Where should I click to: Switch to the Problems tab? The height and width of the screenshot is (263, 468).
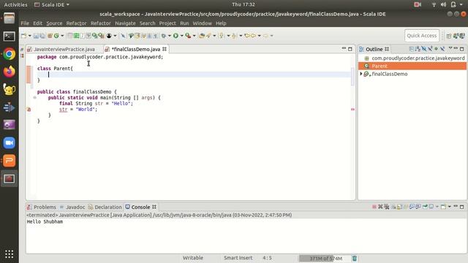click(42, 207)
